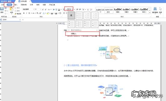Apply the 标题 1 heading style
Image resolution: width=166 pixels, height=101 pixels.
[117, 10]
